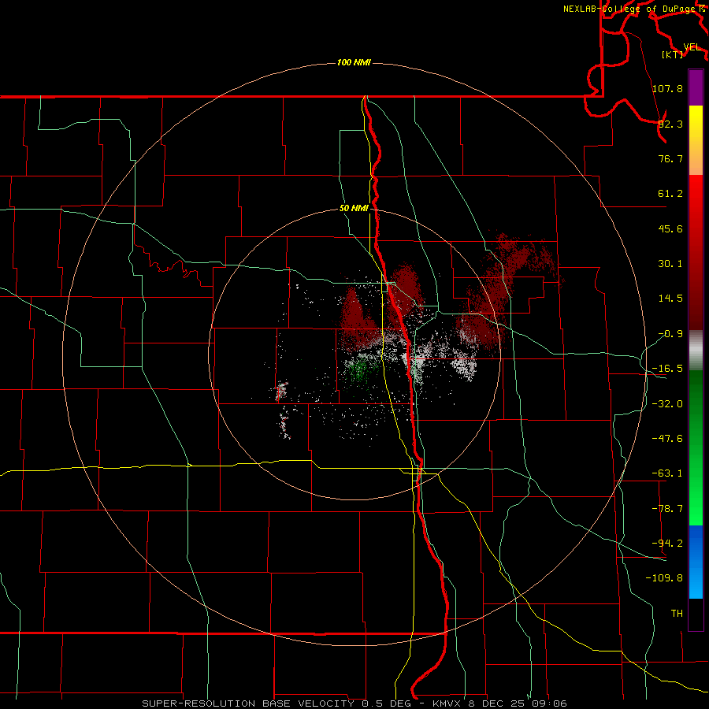Click the 107.8 velocity scale value
Image resolution: width=709 pixels, height=709 pixels.
coord(667,88)
